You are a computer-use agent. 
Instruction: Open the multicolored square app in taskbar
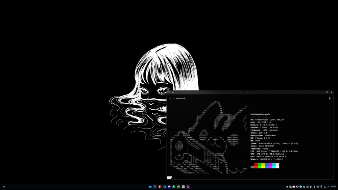pos(183,187)
